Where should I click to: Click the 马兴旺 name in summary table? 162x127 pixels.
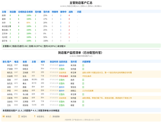(x=5, y=37)
